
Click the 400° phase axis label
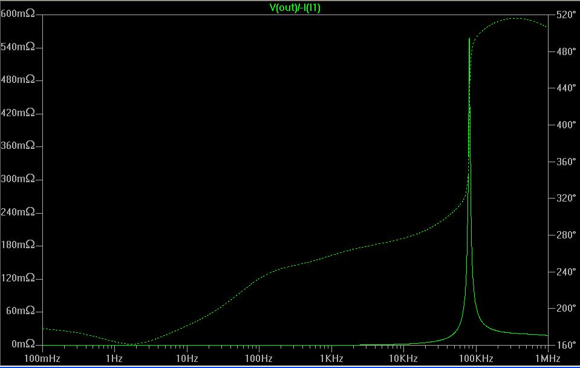pyautogui.click(x=566, y=125)
